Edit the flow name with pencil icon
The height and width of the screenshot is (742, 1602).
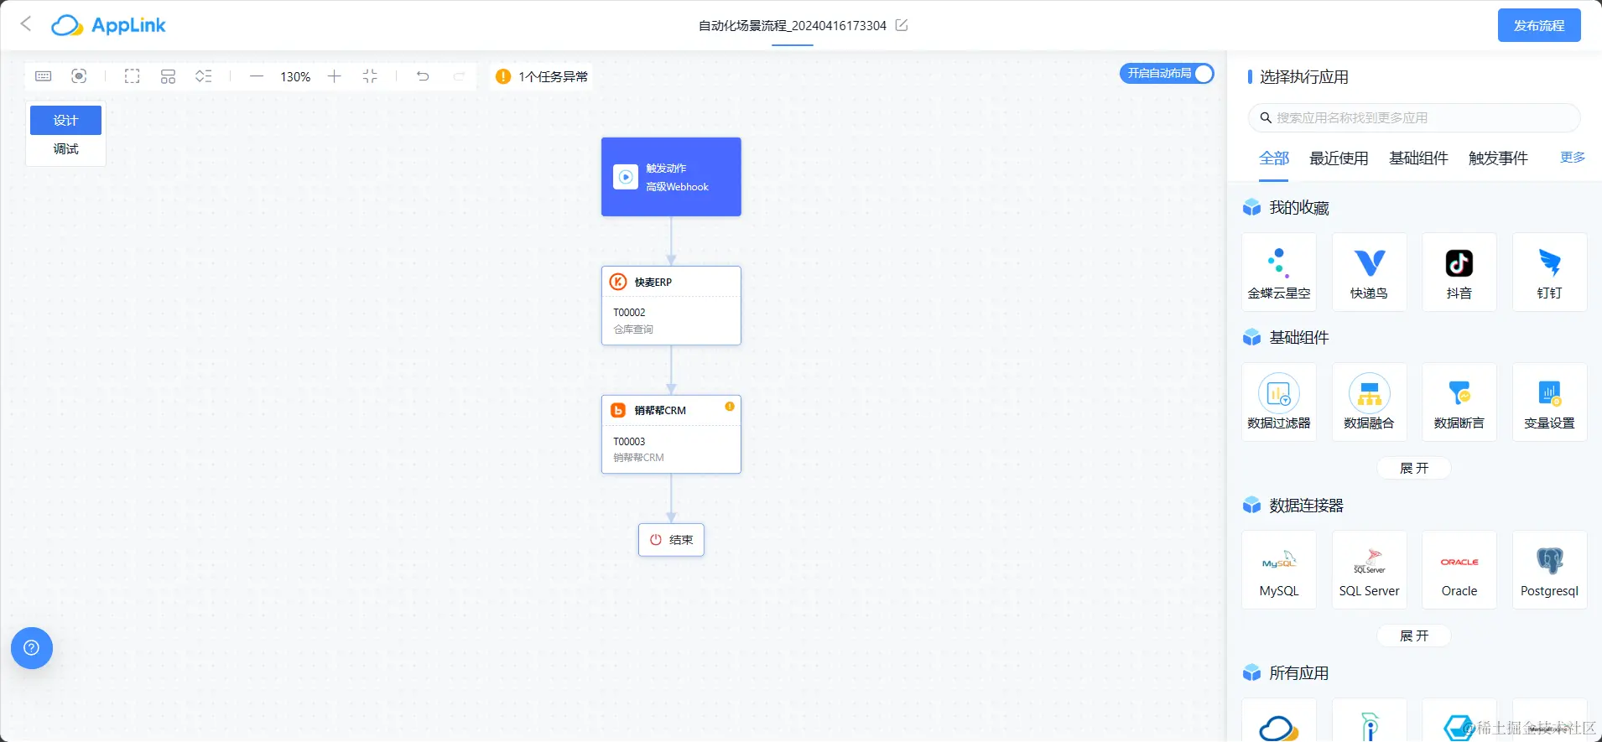902,25
